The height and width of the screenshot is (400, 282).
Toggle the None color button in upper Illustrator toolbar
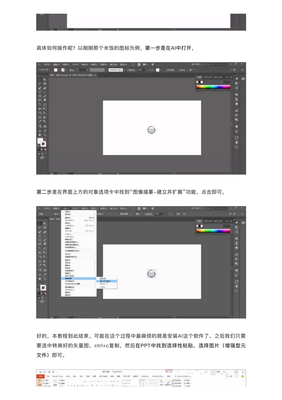click(x=45, y=150)
